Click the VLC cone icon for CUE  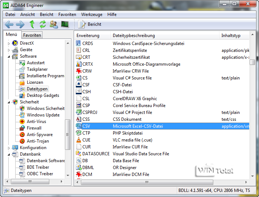[79, 140]
